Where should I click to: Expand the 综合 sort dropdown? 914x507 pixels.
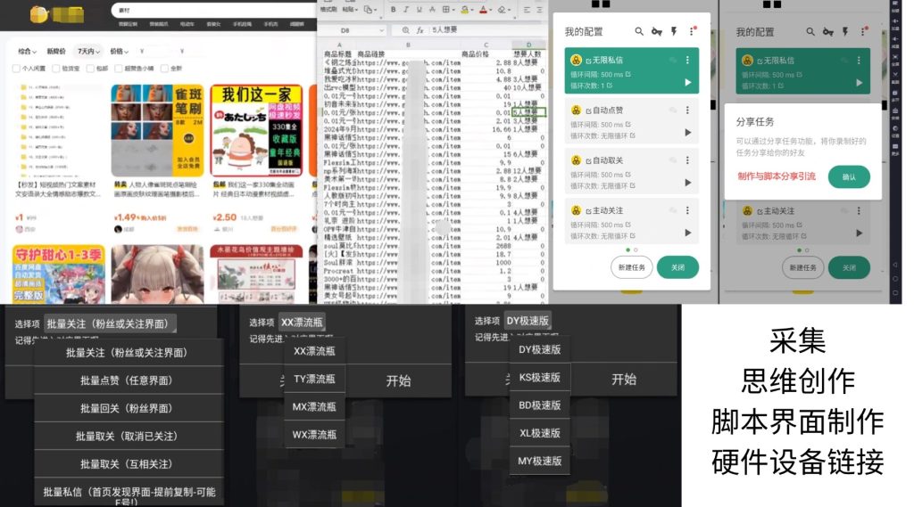click(27, 51)
